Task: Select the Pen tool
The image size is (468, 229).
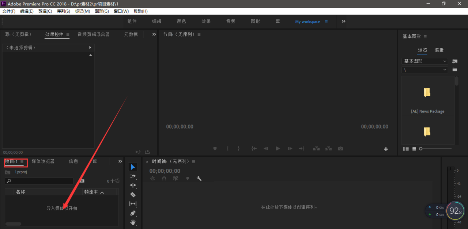Action: [133, 213]
